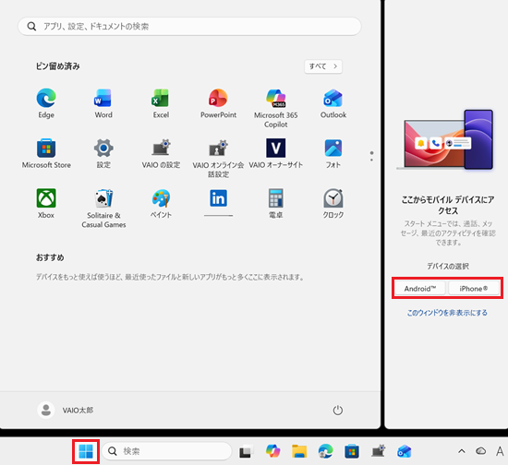The image size is (508, 465).
Task: Open Task View on the taskbar
Action: pos(246,451)
